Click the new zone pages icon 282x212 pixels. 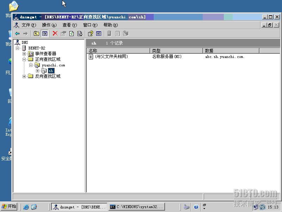pyautogui.click(x=126, y=34)
